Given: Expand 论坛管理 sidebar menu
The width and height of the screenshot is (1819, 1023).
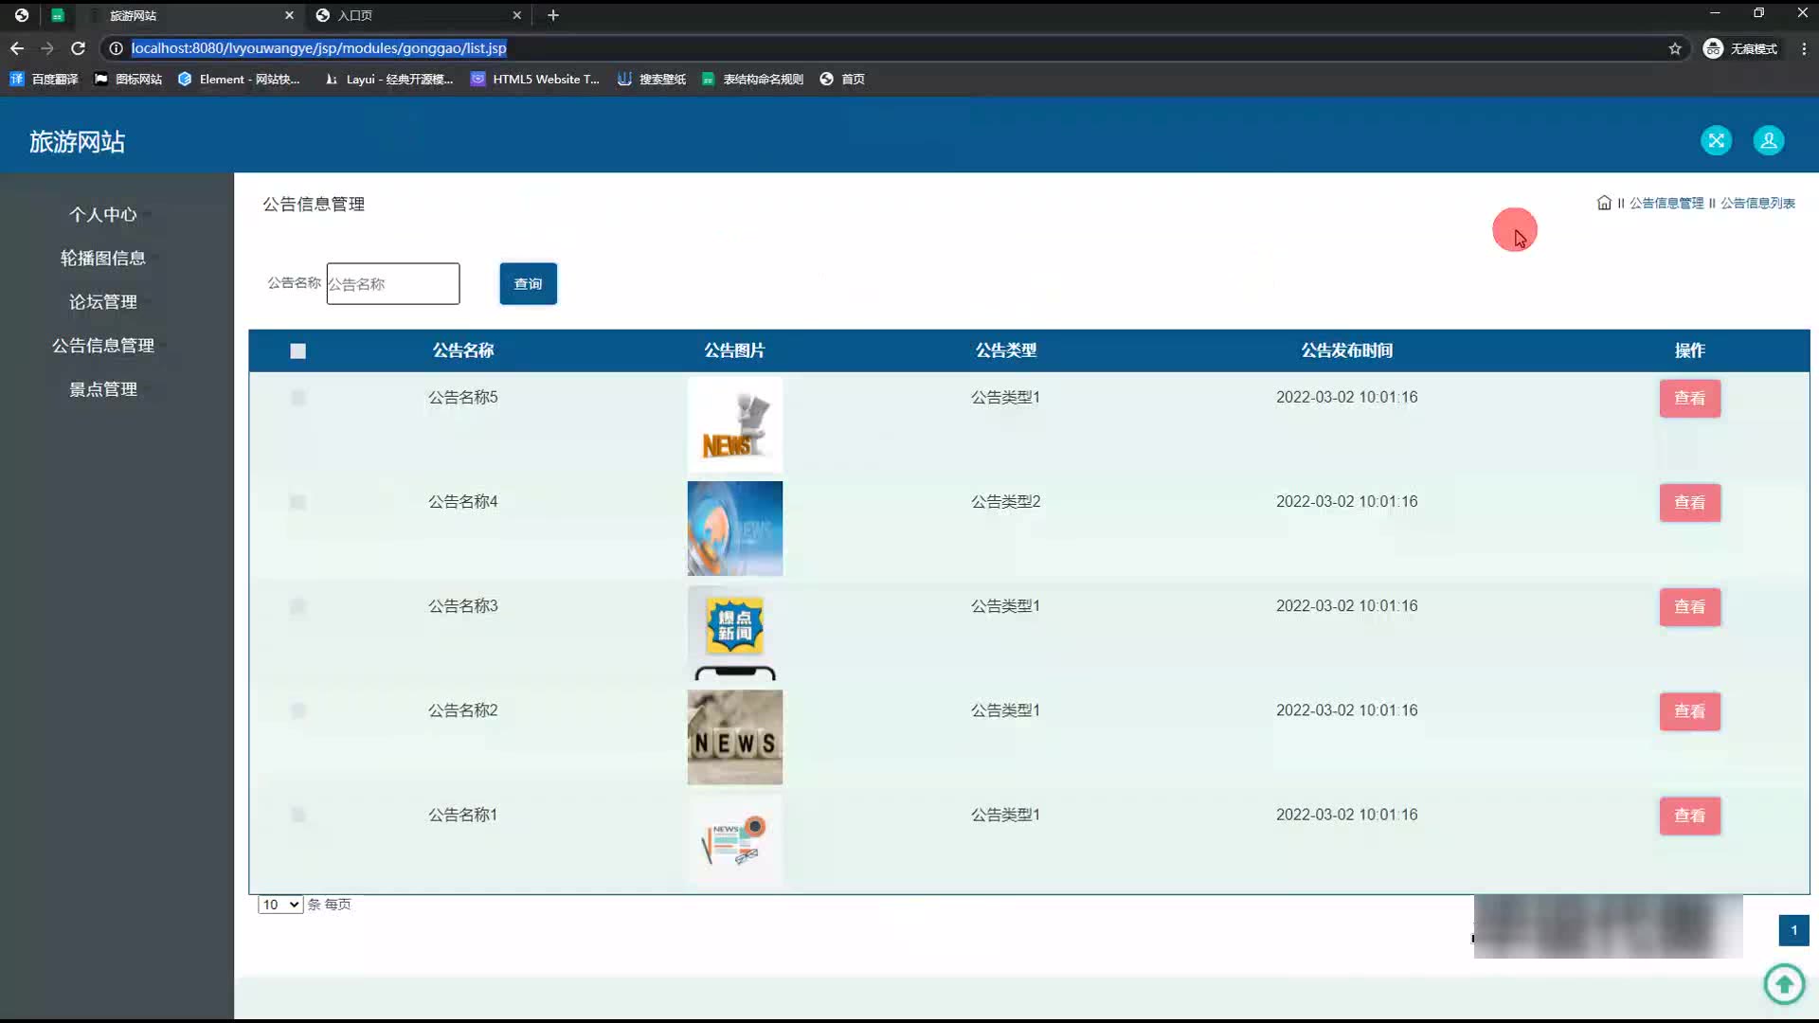Looking at the screenshot, I should [103, 302].
